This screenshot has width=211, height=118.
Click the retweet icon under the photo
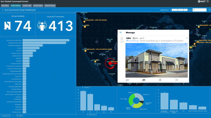tap(144, 80)
